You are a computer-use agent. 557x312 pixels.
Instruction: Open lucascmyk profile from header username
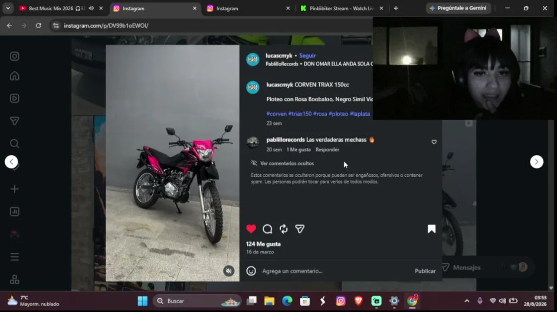[x=279, y=55]
